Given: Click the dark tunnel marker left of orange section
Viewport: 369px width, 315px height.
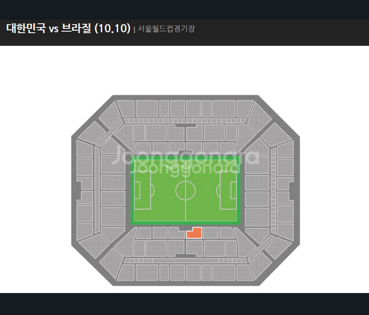Looking at the screenshot, I should pos(182,229).
